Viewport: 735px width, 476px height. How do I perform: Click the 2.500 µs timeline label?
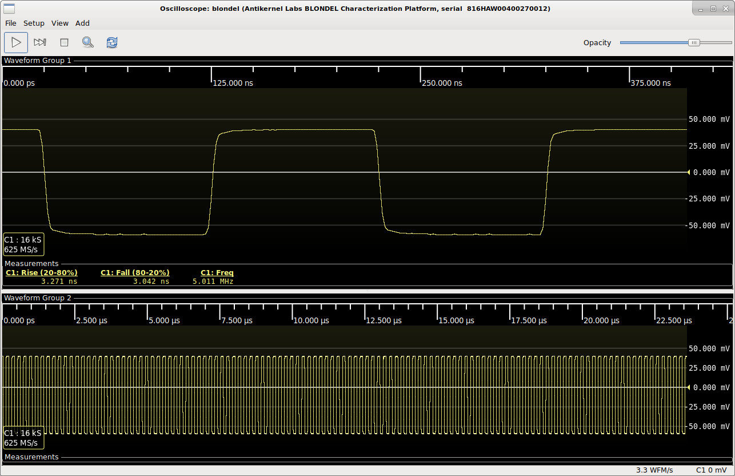pos(92,320)
